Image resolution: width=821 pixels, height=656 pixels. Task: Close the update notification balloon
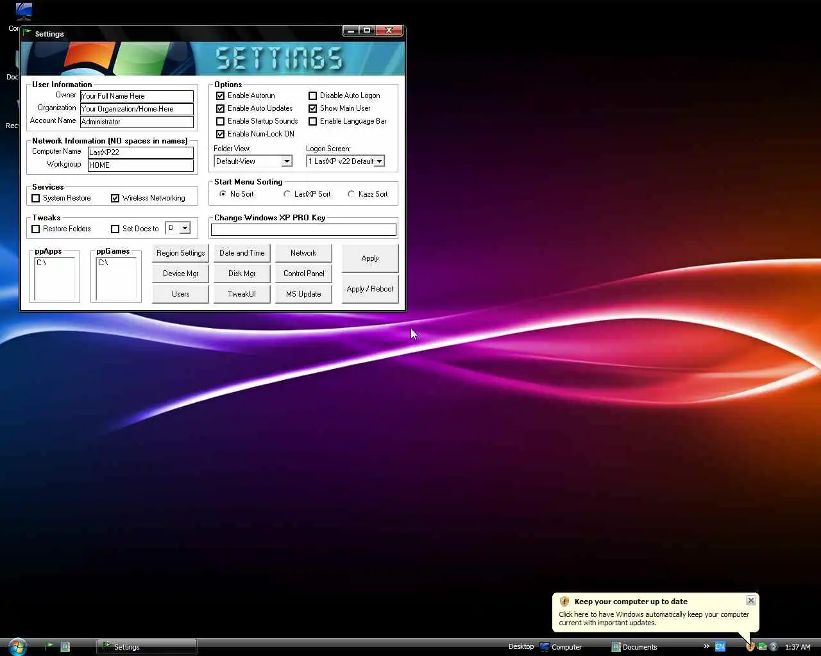pyautogui.click(x=750, y=600)
